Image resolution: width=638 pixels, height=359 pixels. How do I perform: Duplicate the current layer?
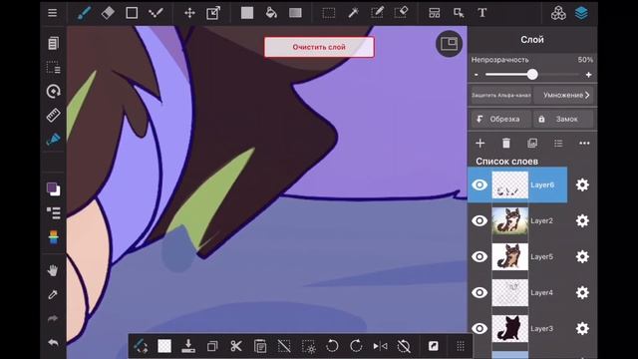click(532, 143)
